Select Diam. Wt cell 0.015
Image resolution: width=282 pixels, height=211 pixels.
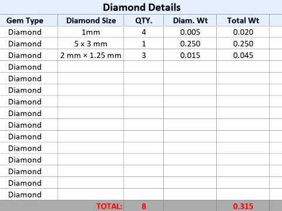[x=190, y=55]
